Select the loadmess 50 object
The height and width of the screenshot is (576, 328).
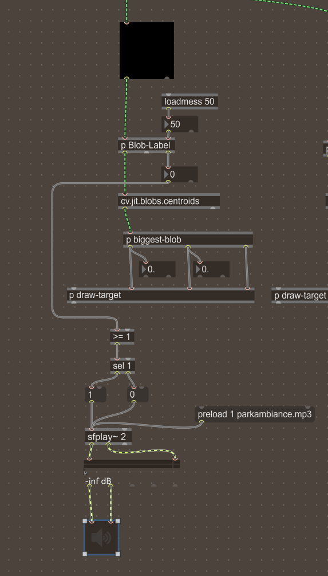[x=189, y=102]
